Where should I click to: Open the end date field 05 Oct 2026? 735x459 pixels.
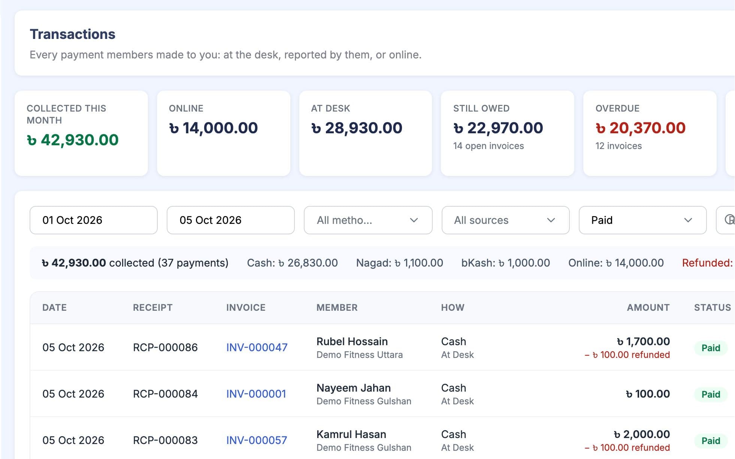click(x=231, y=220)
